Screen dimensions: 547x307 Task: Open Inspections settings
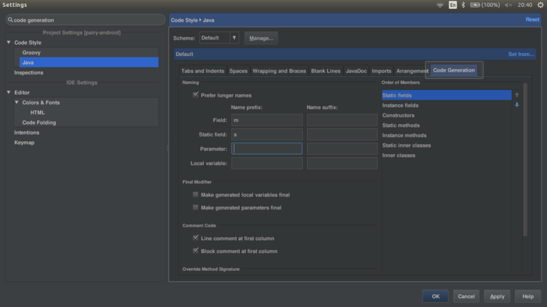pyautogui.click(x=29, y=72)
